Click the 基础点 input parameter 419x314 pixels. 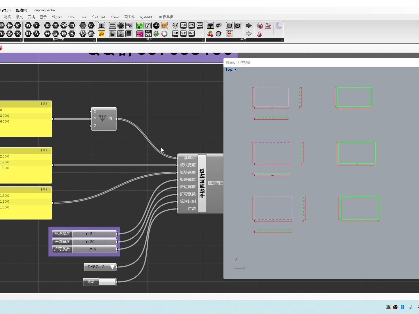tap(189, 158)
